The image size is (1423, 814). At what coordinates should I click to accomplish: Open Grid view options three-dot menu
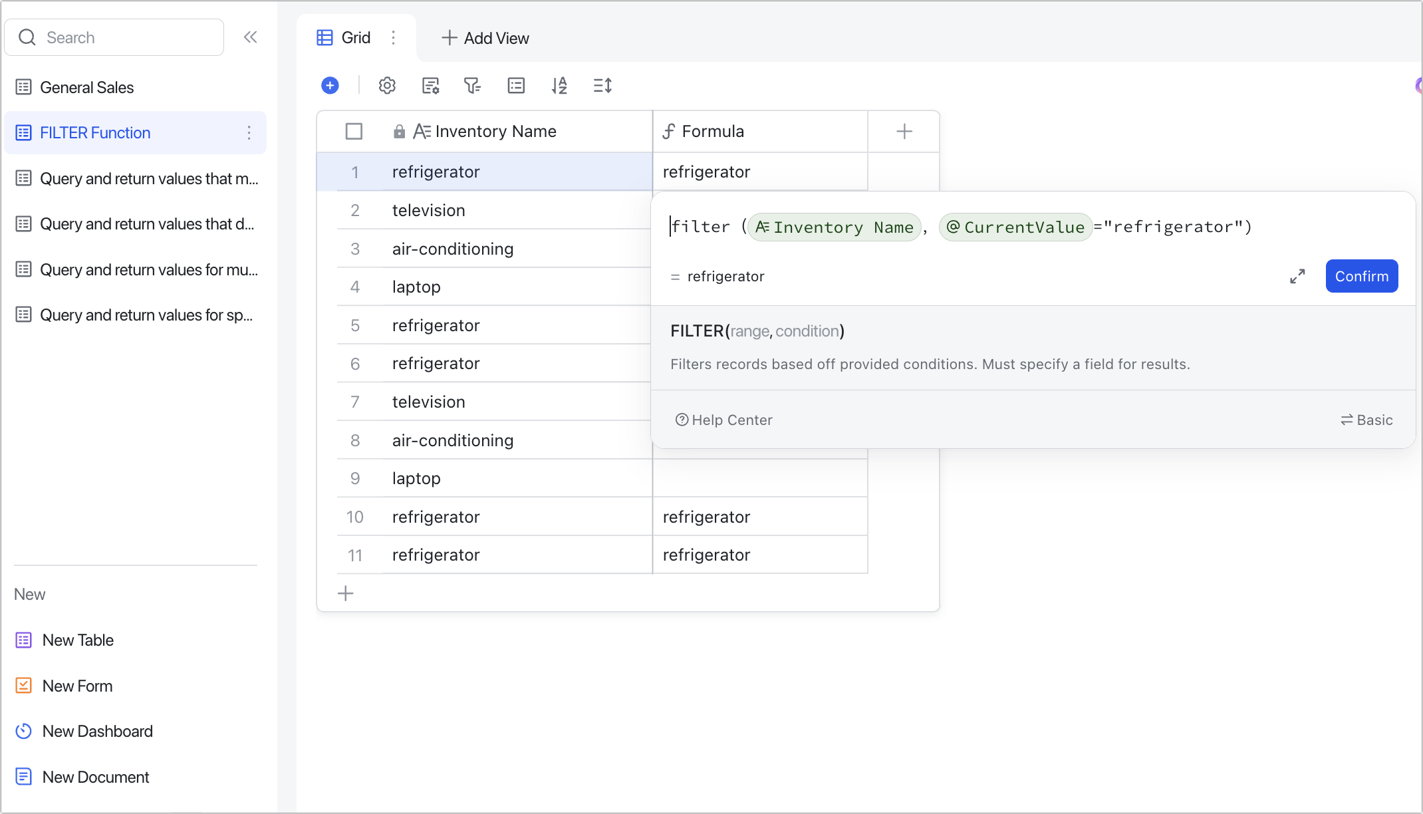394,38
